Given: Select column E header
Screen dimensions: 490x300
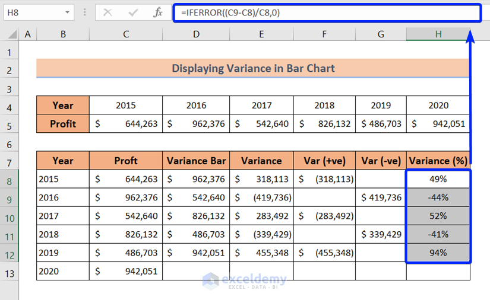Looking at the screenshot, I should [261, 34].
